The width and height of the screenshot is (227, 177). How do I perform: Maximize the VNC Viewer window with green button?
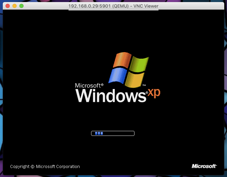[21, 6]
